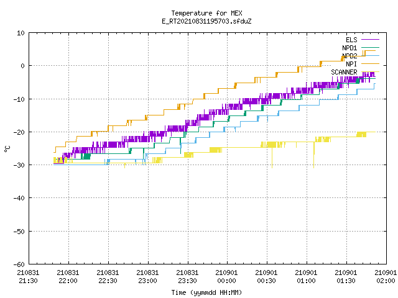Click the chart title 'Temperature for MEX'
This screenshot has width=398, height=298.
(x=206, y=13)
